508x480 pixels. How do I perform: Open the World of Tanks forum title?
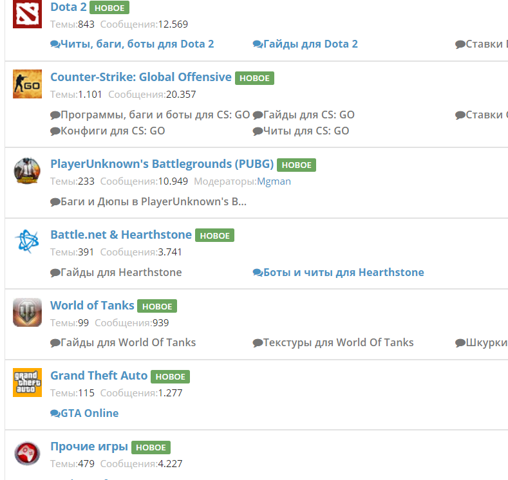(92, 305)
